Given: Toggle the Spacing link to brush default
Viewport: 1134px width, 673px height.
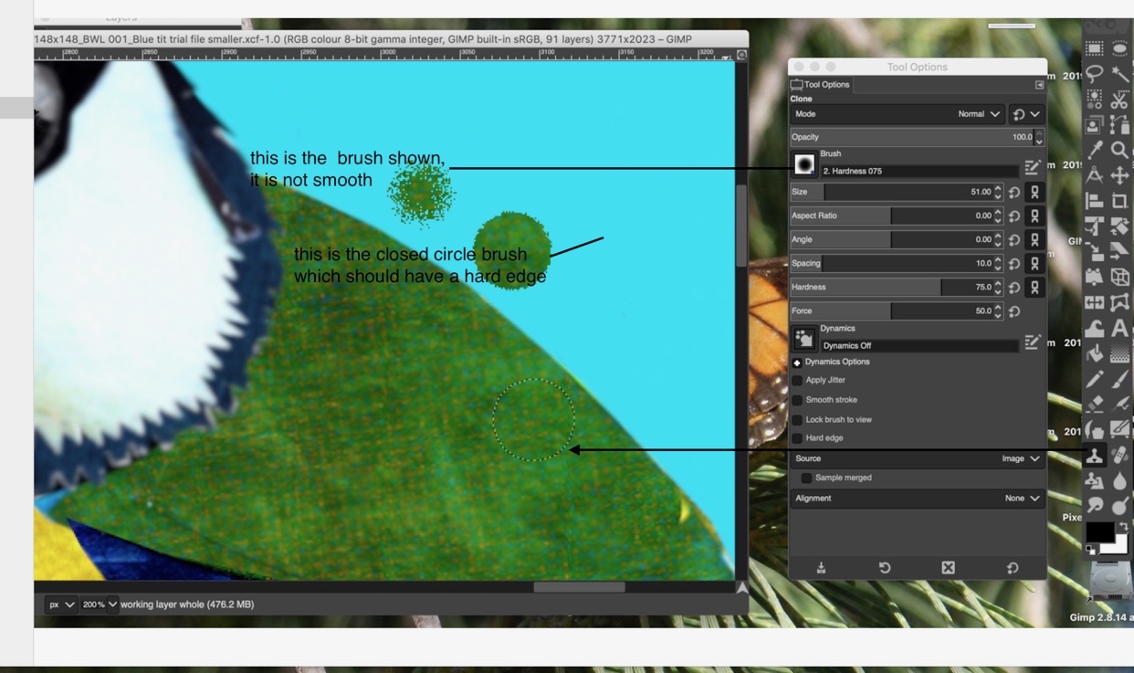Looking at the screenshot, I should 1034,263.
